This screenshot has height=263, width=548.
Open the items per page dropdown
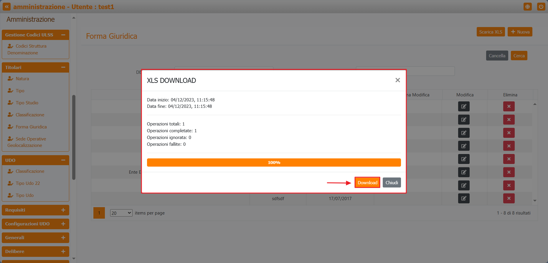(121, 213)
